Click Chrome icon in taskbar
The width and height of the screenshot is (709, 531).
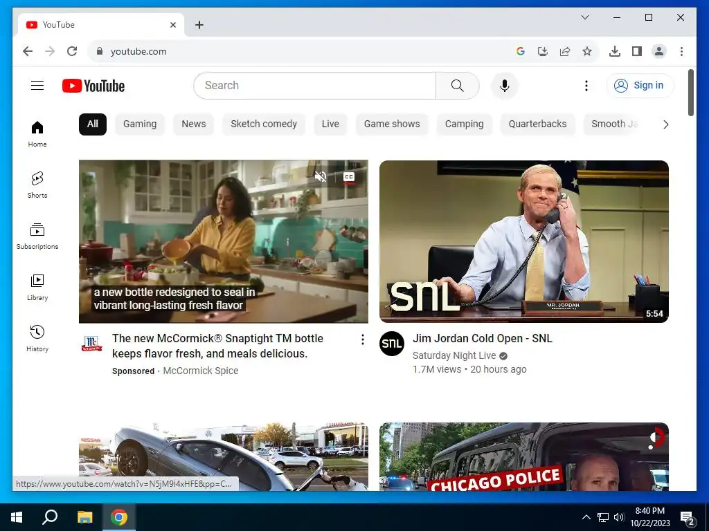click(x=119, y=517)
